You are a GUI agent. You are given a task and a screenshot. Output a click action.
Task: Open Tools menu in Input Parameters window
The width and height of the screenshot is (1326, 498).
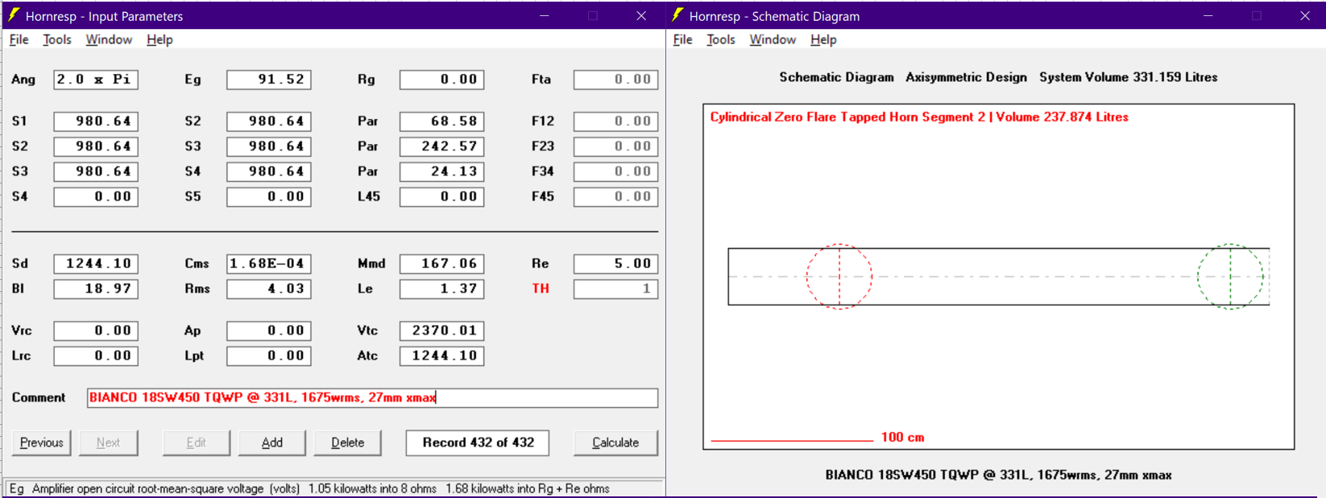point(57,39)
